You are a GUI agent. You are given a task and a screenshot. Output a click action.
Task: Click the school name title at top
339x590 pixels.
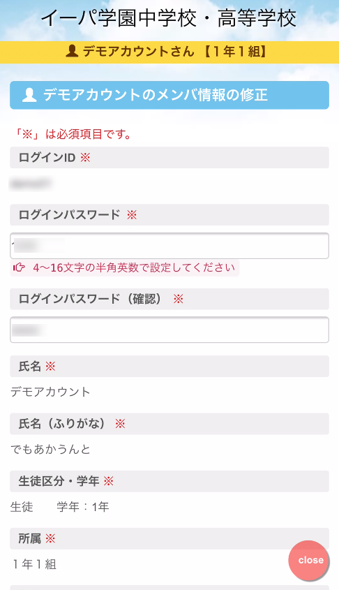click(169, 18)
